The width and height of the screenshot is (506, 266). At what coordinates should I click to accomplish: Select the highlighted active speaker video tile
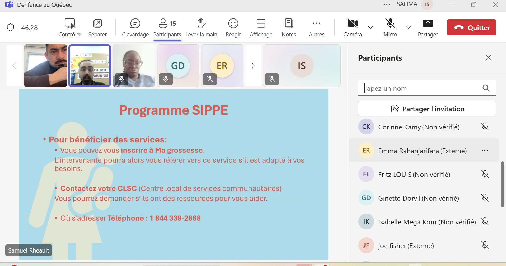tap(90, 66)
